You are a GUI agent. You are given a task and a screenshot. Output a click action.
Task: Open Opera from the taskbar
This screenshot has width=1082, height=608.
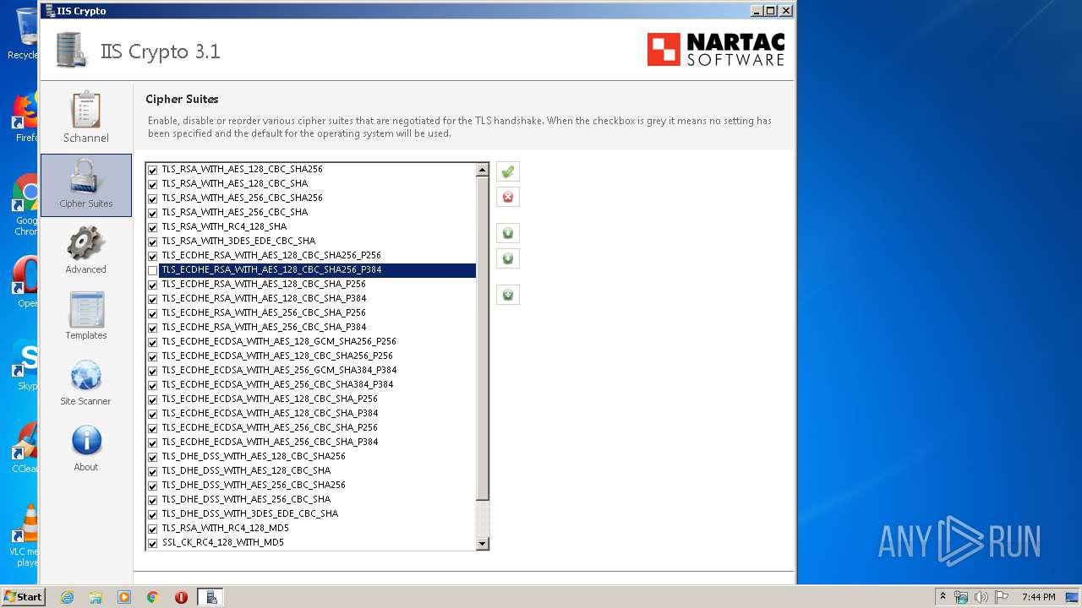pyautogui.click(x=181, y=597)
